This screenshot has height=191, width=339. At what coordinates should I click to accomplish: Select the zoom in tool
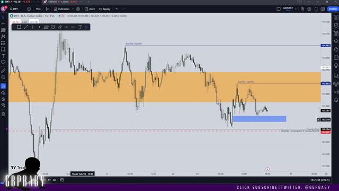click(3, 77)
